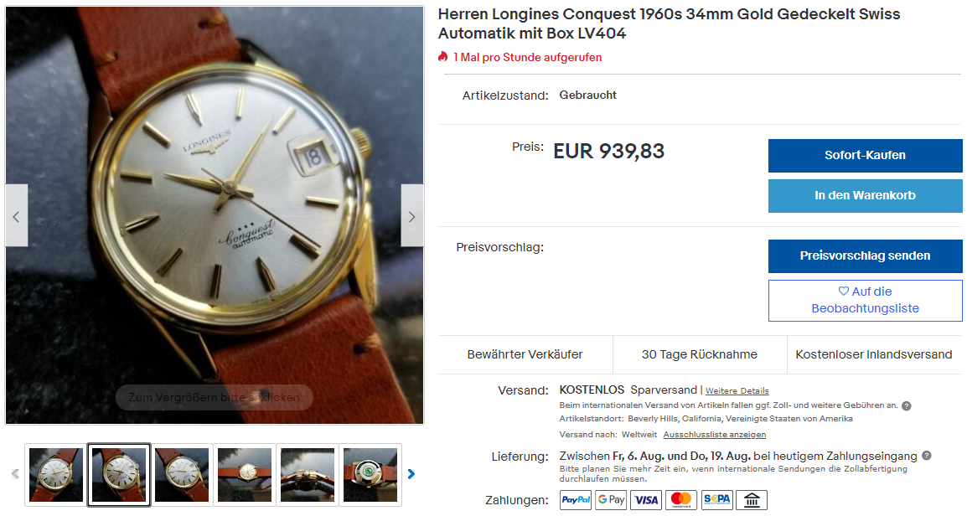Enlarge the main watch photo

coord(215,215)
